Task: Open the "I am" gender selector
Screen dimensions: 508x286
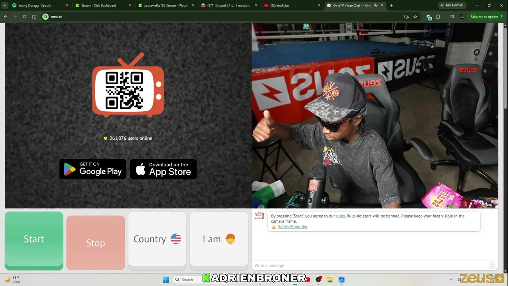Action: 219,239
